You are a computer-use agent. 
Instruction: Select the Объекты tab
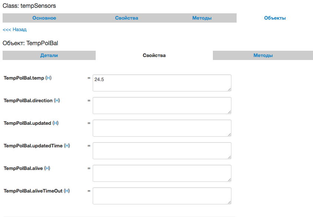click(275, 18)
